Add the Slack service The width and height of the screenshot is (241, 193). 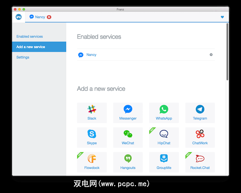tap(92, 113)
